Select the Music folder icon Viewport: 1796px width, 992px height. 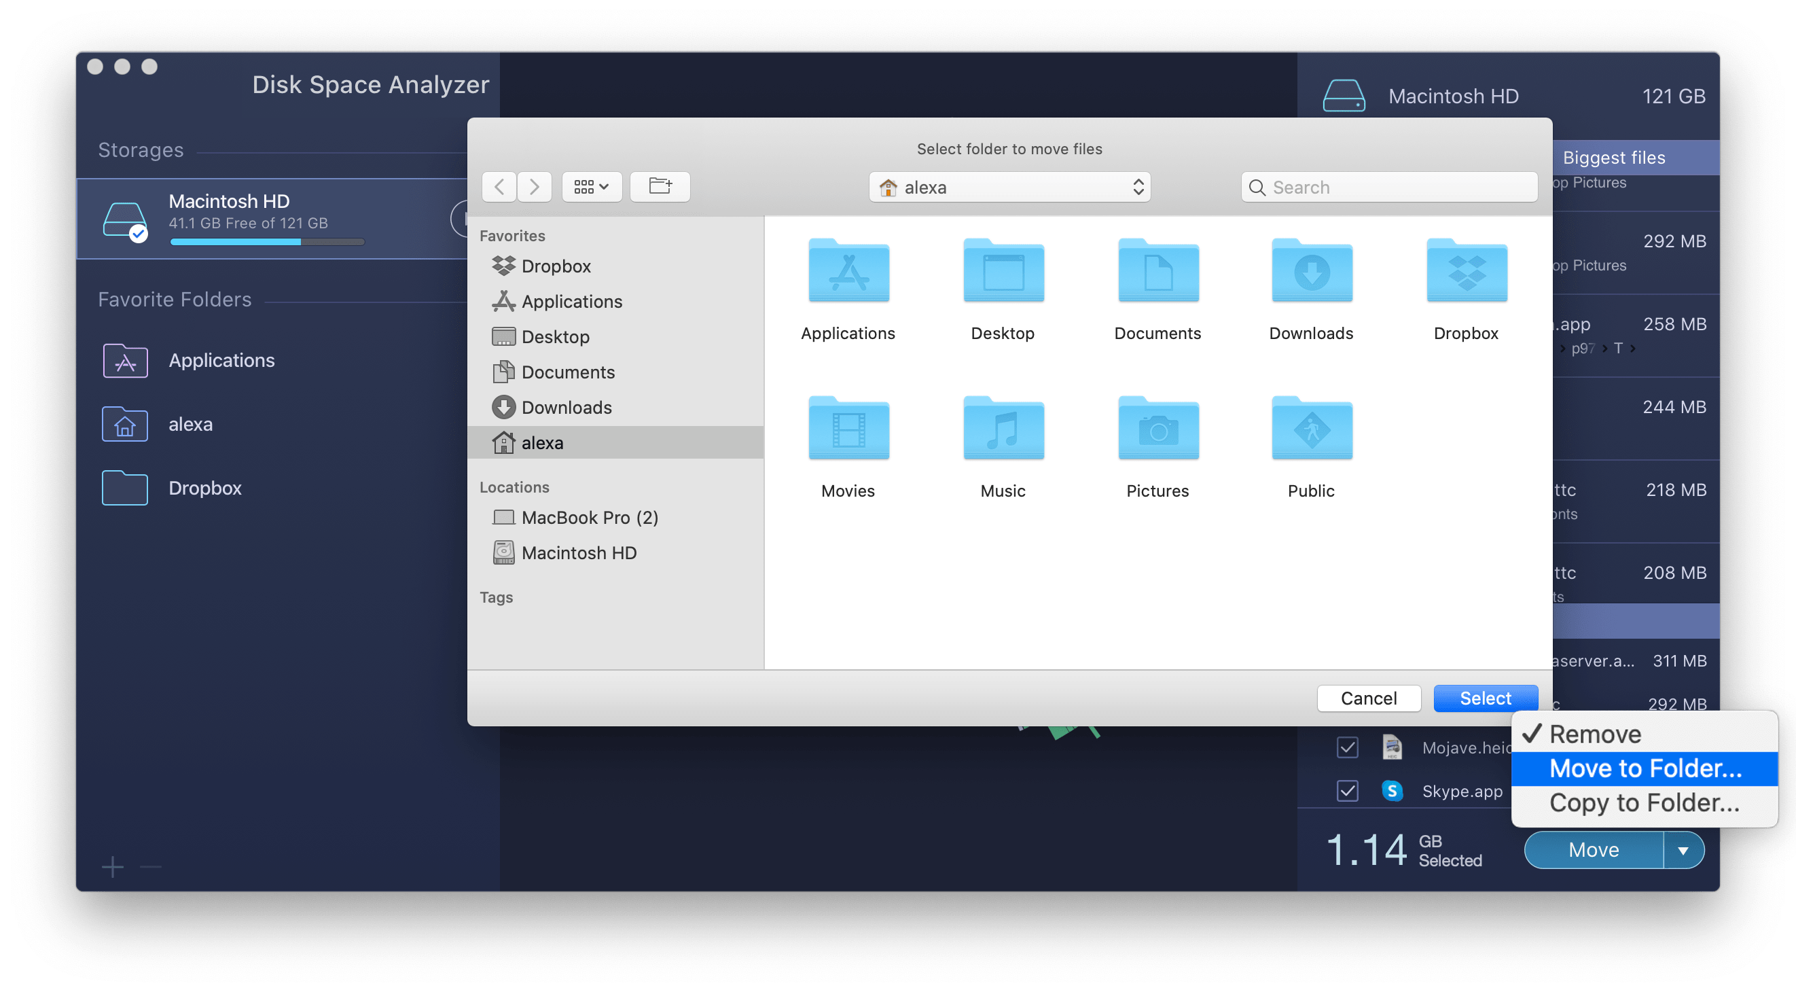1003,429
